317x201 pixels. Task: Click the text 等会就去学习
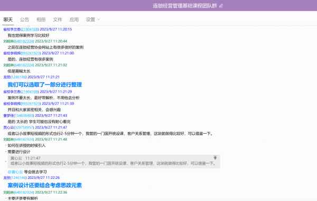(x=35, y=172)
